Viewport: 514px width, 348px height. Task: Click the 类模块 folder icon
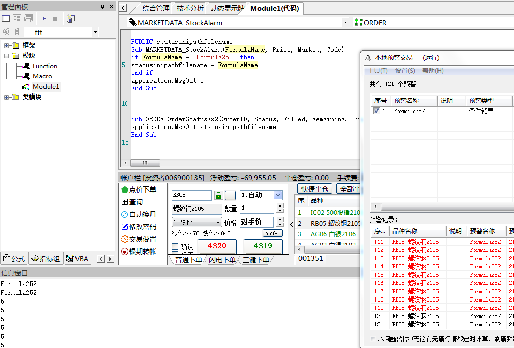point(16,97)
